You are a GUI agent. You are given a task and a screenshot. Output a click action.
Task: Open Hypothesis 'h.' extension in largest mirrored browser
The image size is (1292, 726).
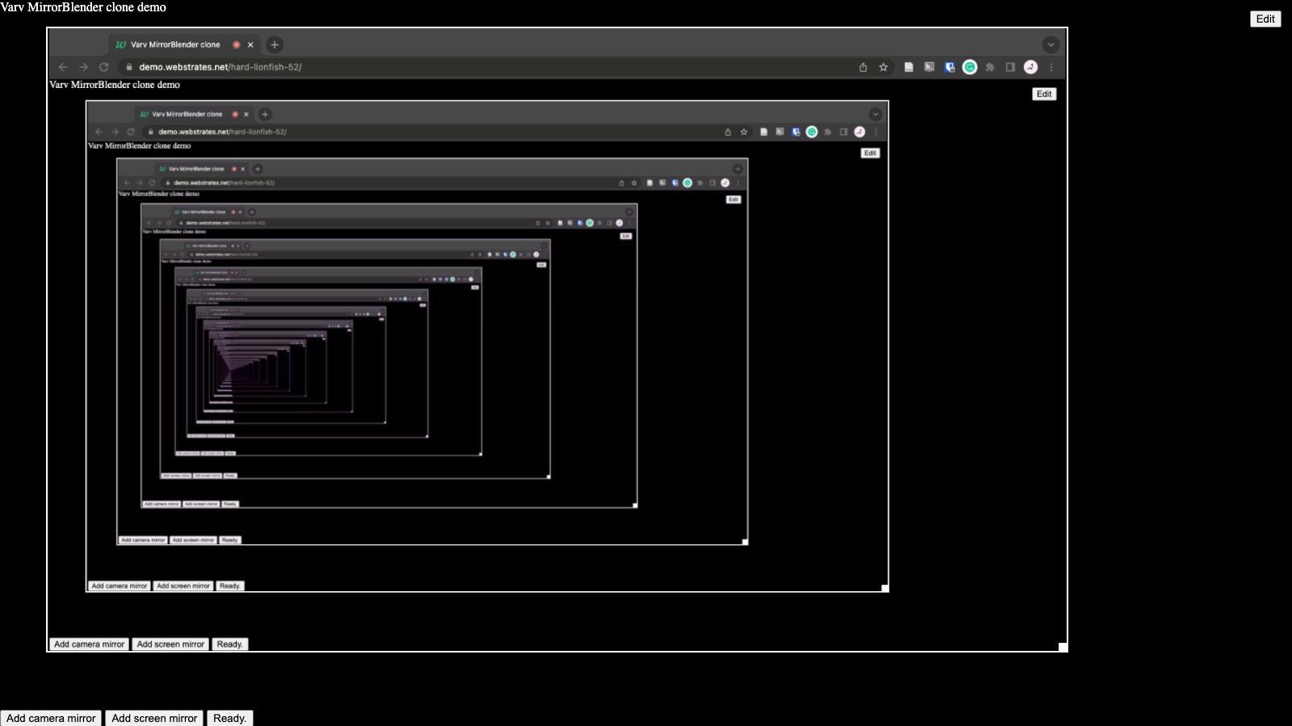929,67
